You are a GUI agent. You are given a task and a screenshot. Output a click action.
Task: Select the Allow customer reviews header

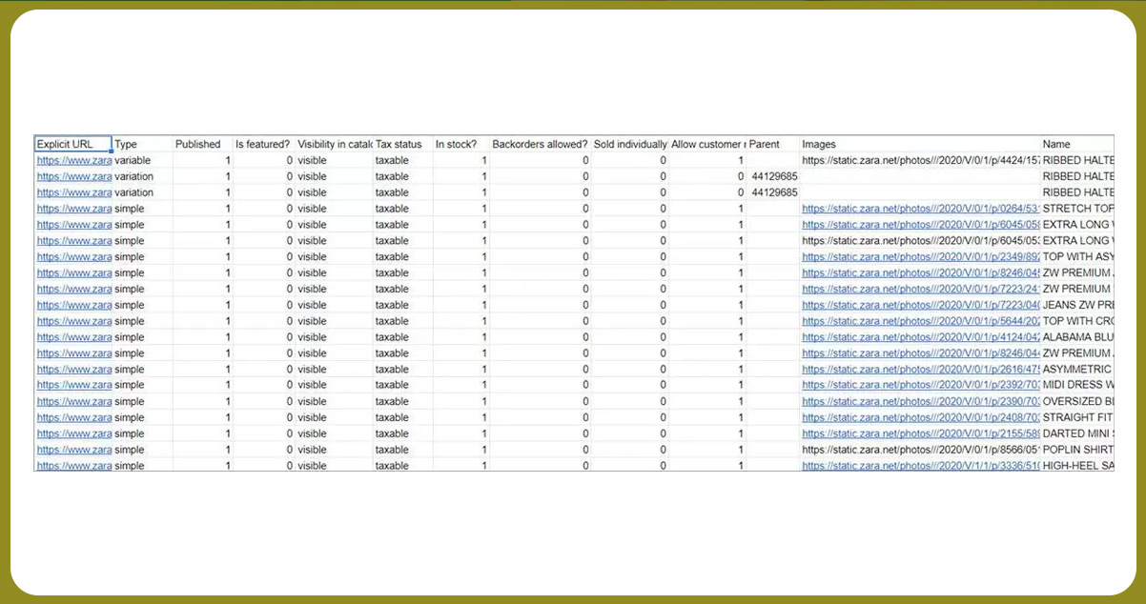coord(708,144)
